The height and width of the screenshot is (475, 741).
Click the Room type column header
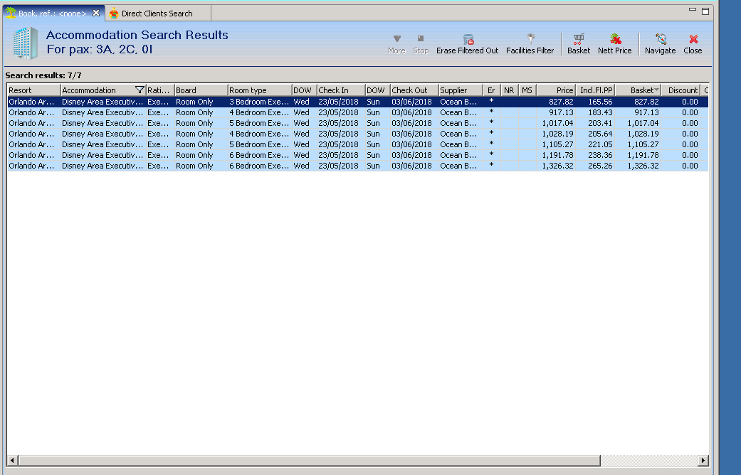point(259,90)
